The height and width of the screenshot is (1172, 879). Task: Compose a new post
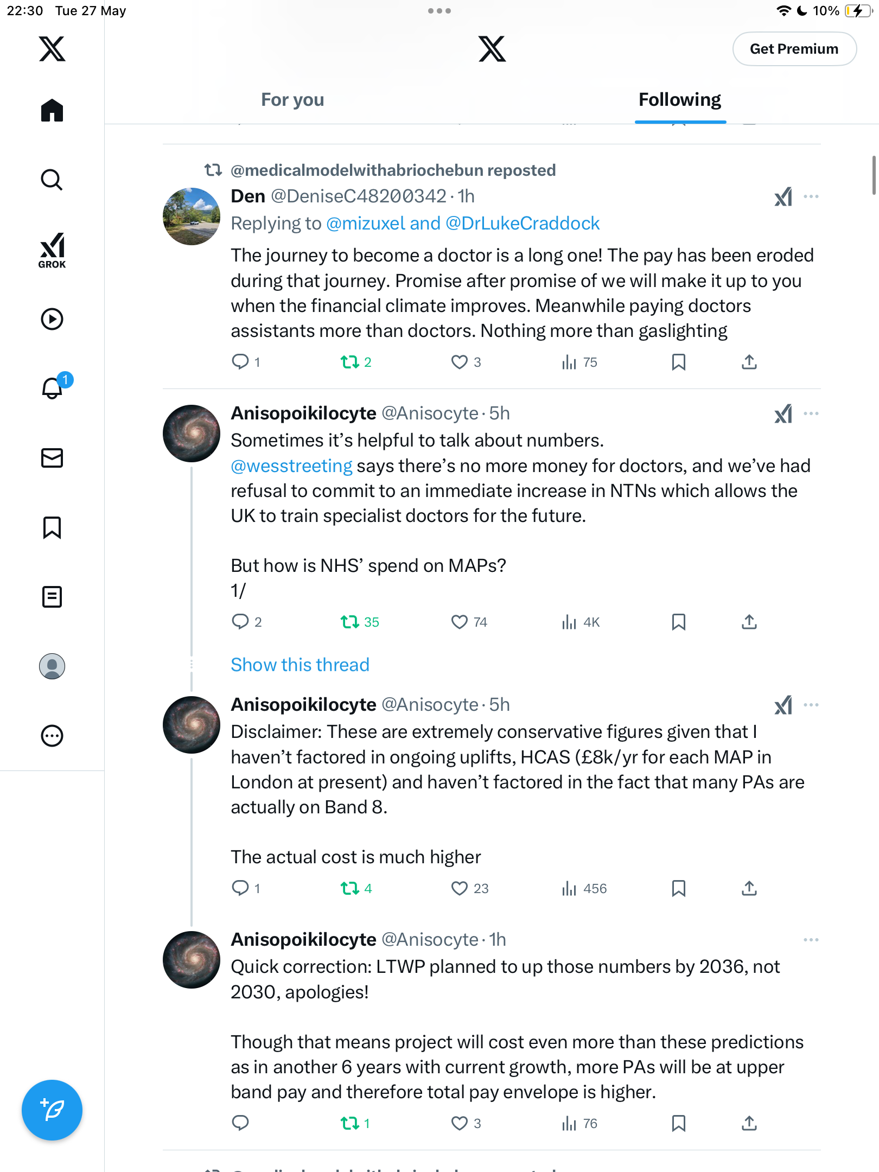tap(52, 1110)
